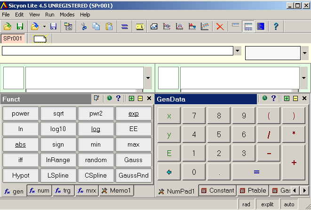Cut with the scissors icon
The image size is (311, 210).
[x=84, y=26]
